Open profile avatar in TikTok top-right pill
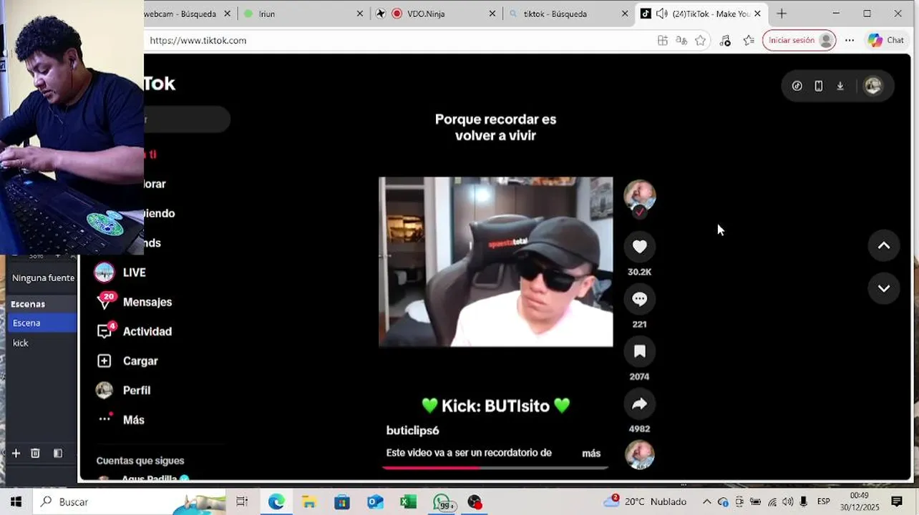This screenshot has height=515, width=919. [x=872, y=86]
